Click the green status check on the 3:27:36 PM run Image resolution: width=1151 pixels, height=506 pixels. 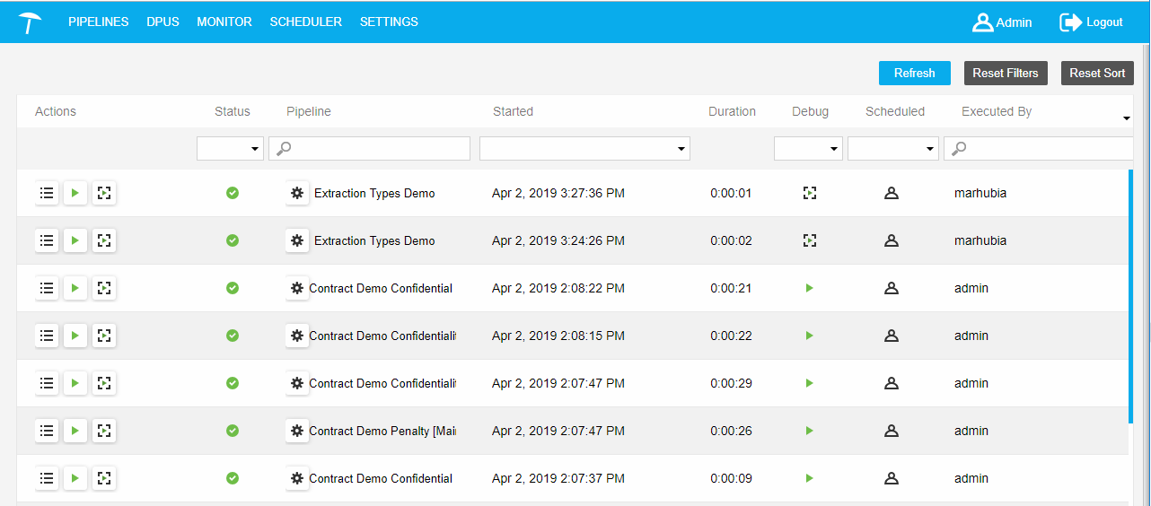[x=233, y=193]
